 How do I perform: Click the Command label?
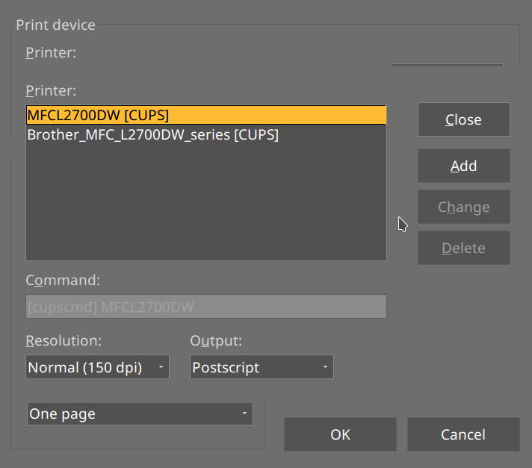63,281
